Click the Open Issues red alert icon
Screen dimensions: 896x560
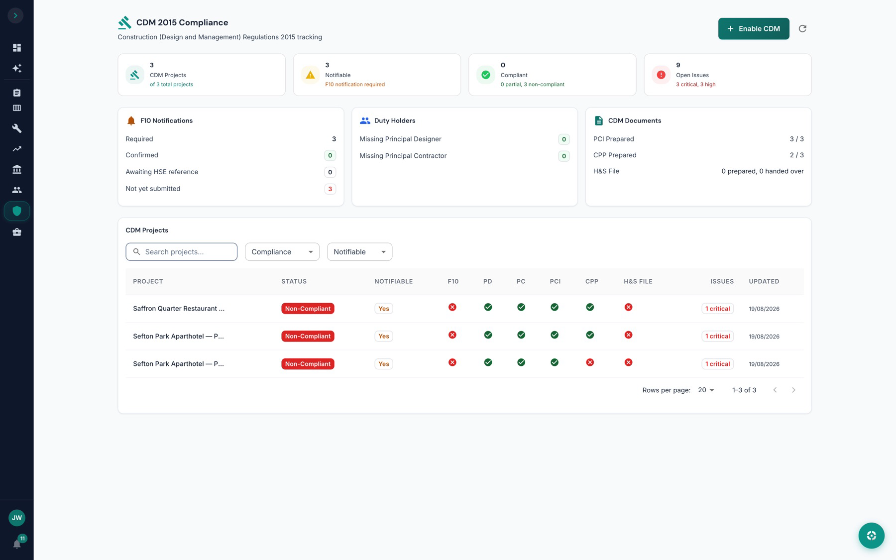(x=661, y=75)
